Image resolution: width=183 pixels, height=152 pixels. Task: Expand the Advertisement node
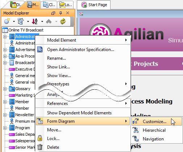pyautogui.click(x=5, y=50)
